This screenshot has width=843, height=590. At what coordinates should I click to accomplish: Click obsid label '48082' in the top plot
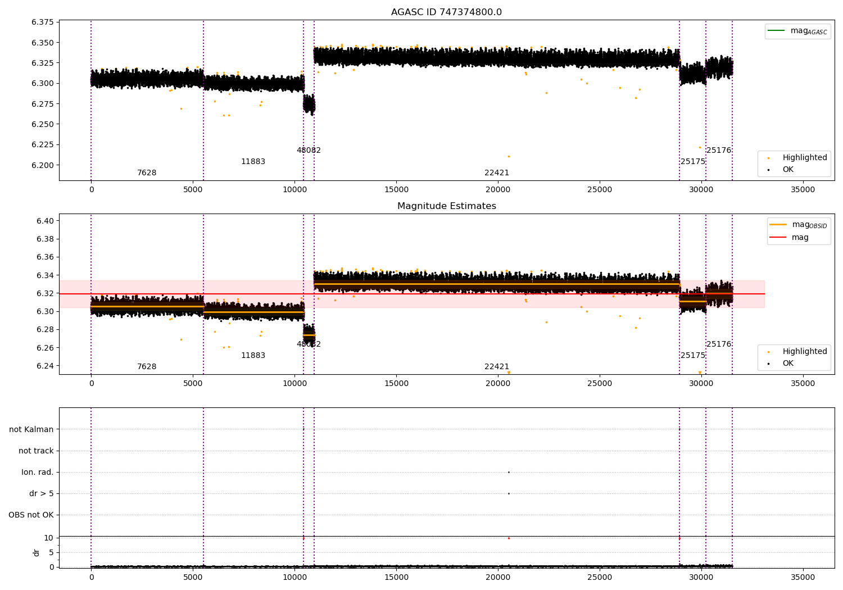[309, 150]
